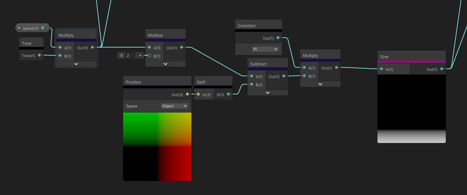This screenshot has height=195, width=467.
Task: Toggle the chevron under the Multiply node with X 2 input
Action: click(x=165, y=64)
